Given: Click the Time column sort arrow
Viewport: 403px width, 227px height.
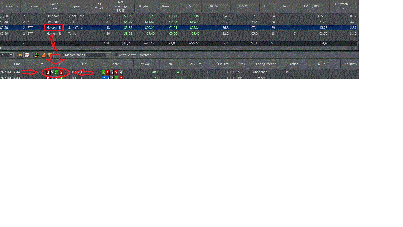Looking at the screenshot, I should (42, 64).
